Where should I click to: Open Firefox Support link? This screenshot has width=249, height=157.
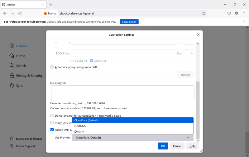pos(22,146)
